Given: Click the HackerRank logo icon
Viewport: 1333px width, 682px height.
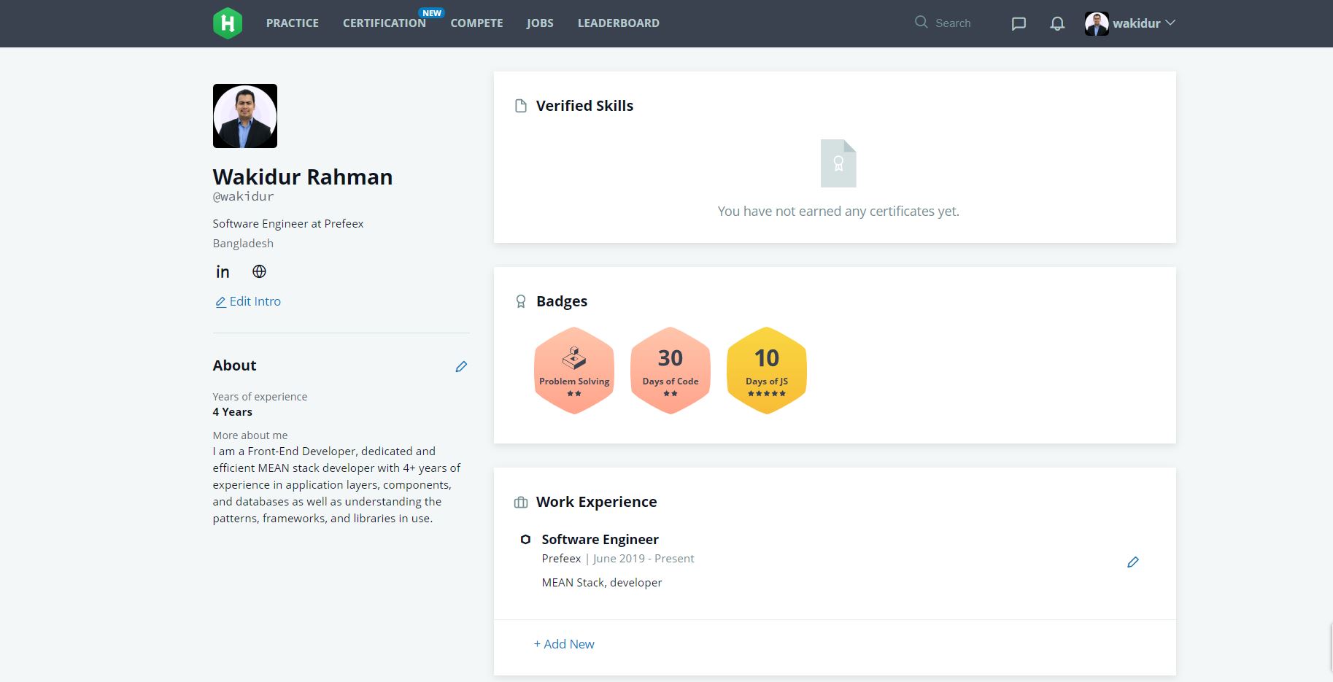Looking at the screenshot, I should click(x=228, y=23).
